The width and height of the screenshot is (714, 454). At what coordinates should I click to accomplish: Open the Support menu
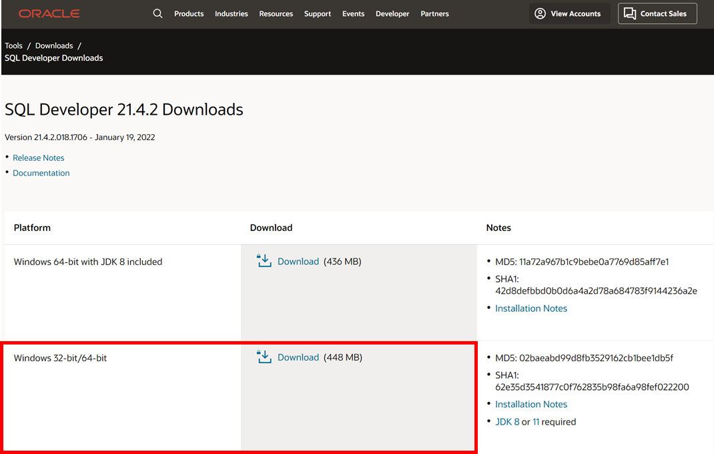[x=318, y=13]
